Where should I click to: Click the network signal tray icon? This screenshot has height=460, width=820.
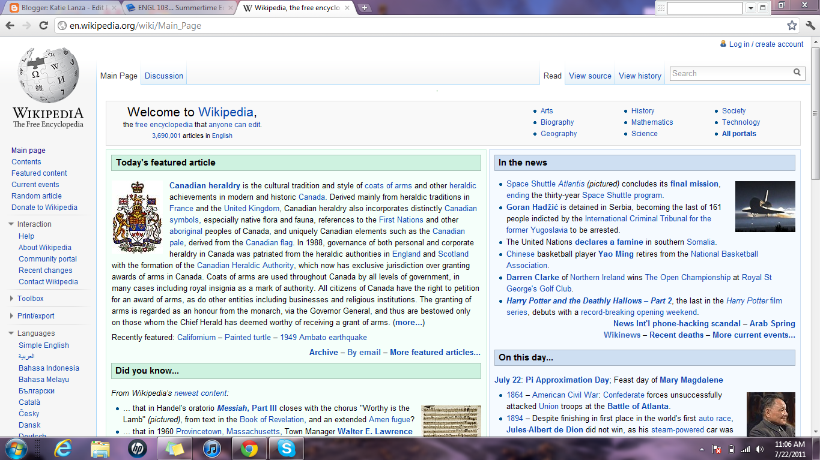pyautogui.click(x=746, y=449)
